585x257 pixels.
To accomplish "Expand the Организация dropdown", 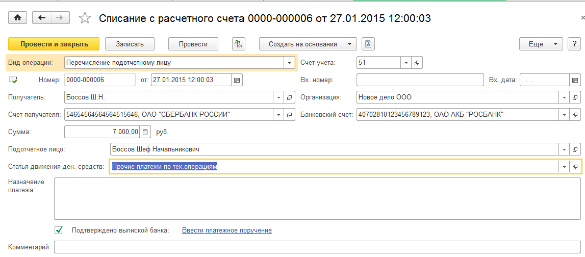I will pyautogui.click(x=564, y=97).
